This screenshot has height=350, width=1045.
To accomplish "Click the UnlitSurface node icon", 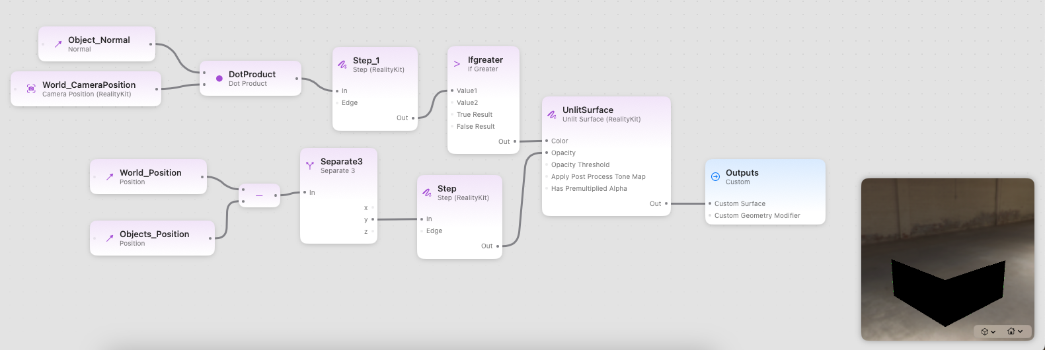I will tap(552, 114).
